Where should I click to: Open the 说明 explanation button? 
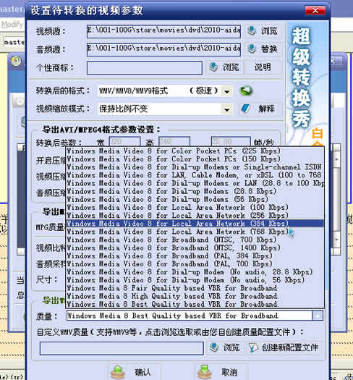[263, 67]
